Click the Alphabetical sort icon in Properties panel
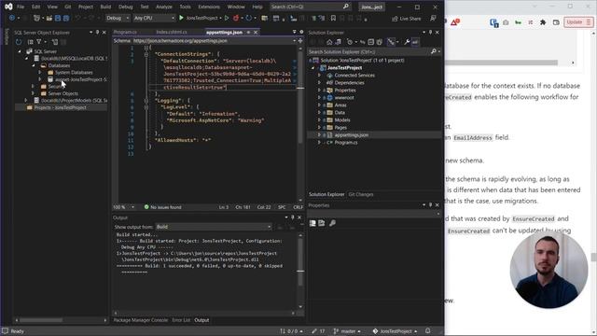This screenshot has height=336, width=597. click(x=321, y=223)
